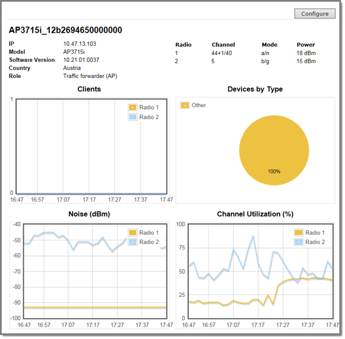This screenshot has height=339, width=345.
Task: Select the AP name heading AP3715i_12b2694650000000
Action: (65, 30)
